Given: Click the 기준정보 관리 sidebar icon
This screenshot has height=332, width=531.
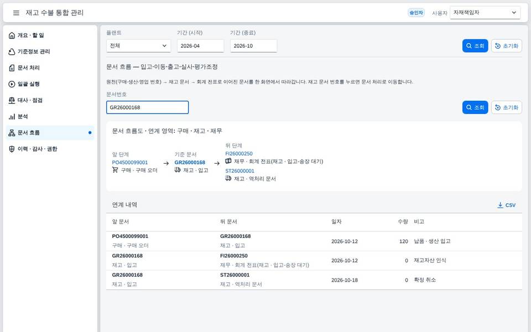Looking at the screenshot, I should click(x=12, y=51).
